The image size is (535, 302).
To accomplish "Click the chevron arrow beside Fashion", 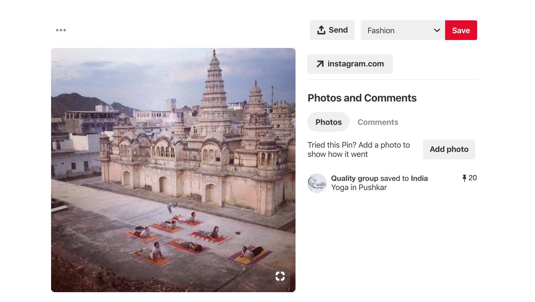I will [x=437, y=30].
